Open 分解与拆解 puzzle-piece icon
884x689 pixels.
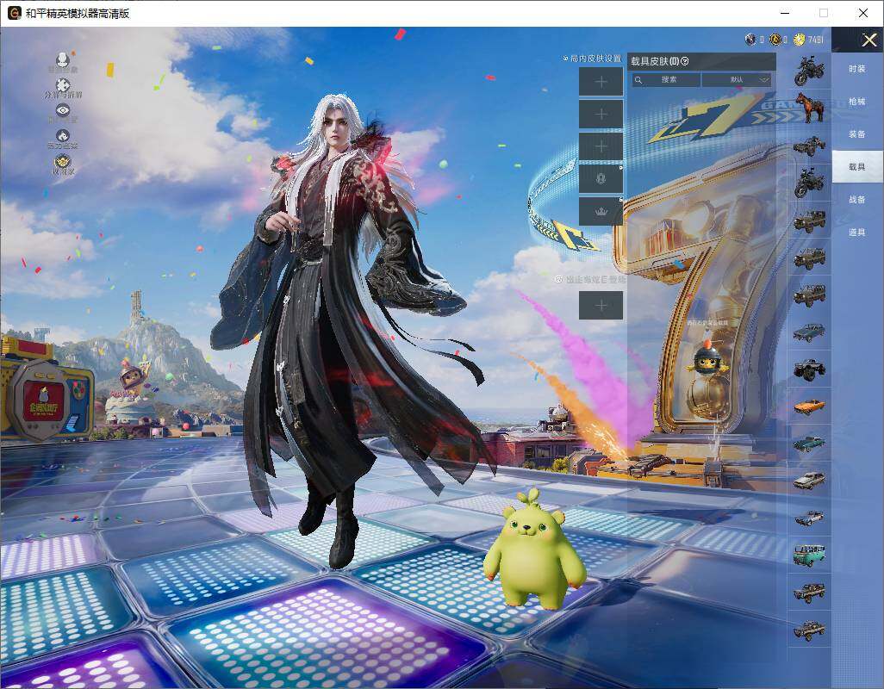[x=63, y=87]
